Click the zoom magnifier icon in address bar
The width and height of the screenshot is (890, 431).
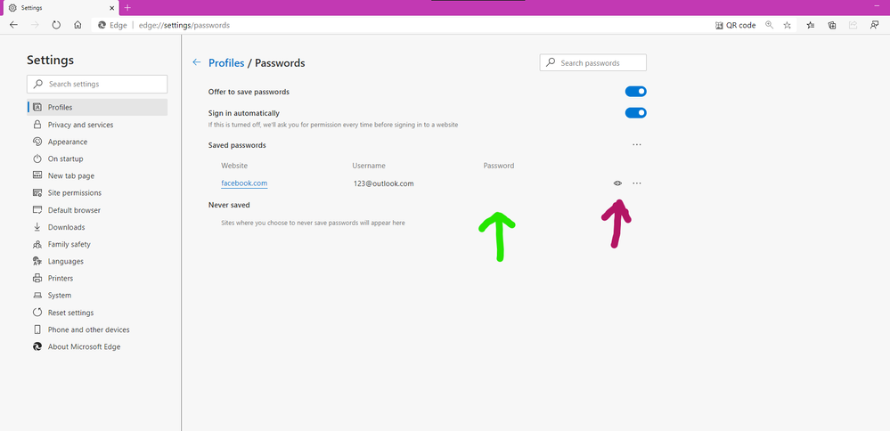770,25
